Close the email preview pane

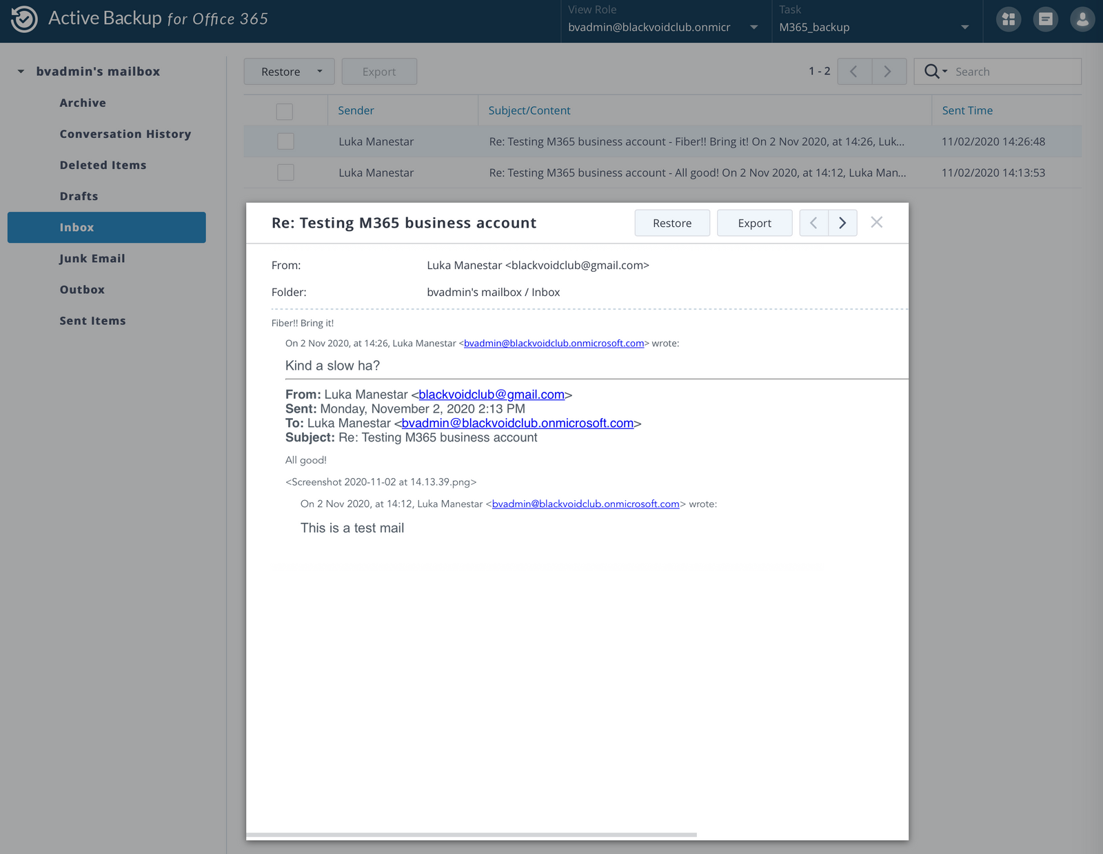[x=876, y=222]
